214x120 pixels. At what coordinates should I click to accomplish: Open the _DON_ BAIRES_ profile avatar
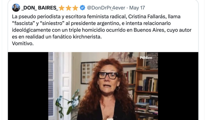pyautogui.click(x=16, y=7)
